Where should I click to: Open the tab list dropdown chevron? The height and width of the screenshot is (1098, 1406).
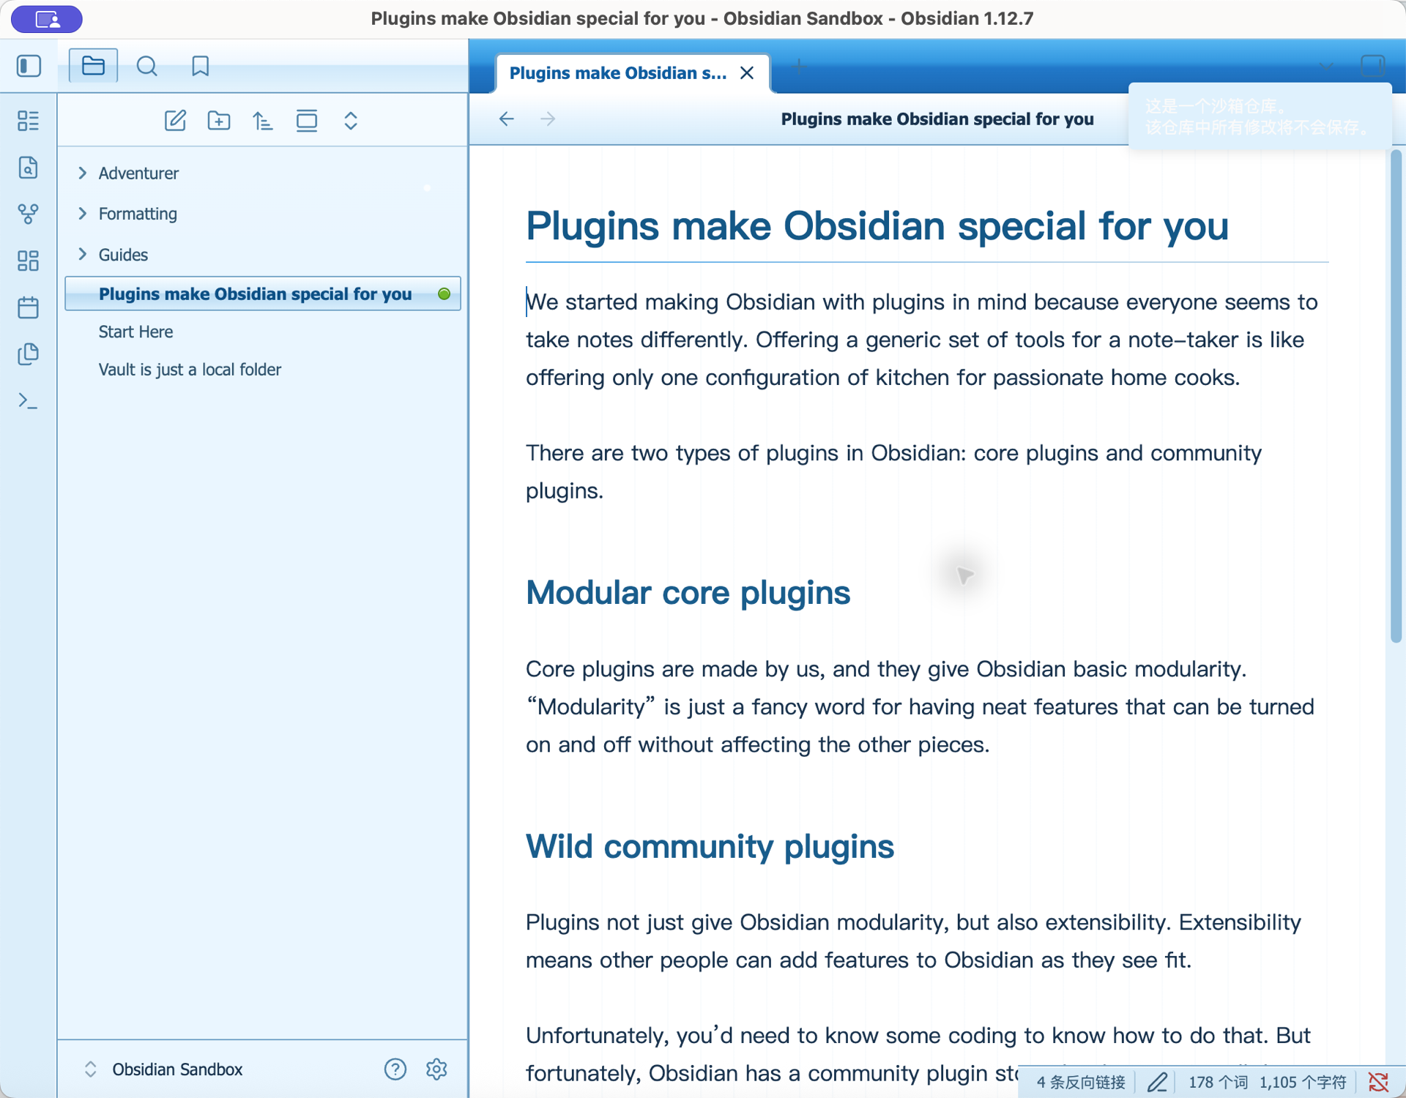[1326, 67]
